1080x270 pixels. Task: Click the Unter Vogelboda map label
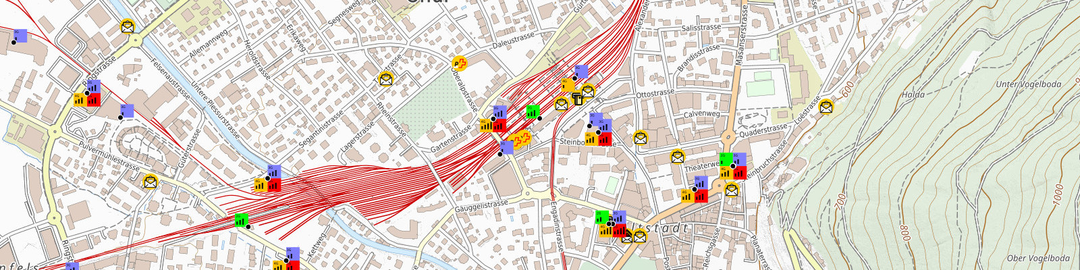pyautogui.click(x=1028, y=84)
